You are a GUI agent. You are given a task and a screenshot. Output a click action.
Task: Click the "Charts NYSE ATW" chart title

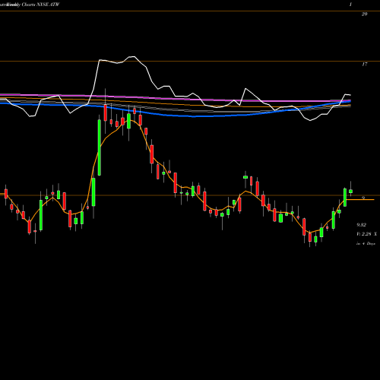tap(40, 5)
